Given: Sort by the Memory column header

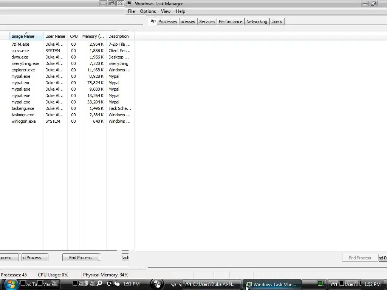Looking at the screenshot, I should tap(93, 36).
